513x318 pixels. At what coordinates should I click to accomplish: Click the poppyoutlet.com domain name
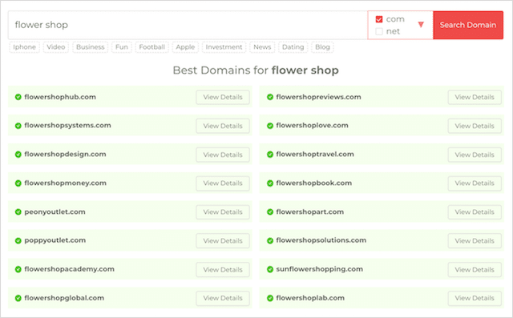tap(55, 240)
